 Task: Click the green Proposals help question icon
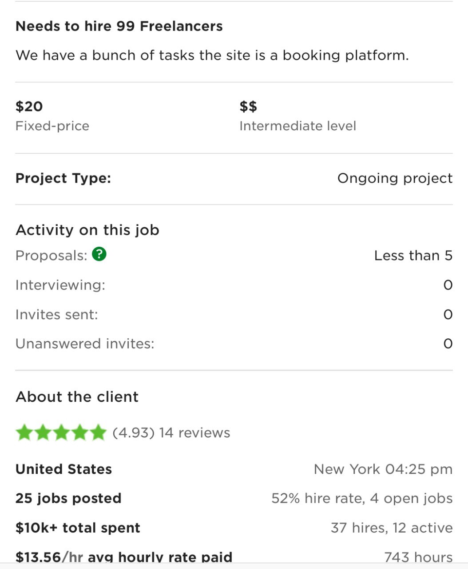coord(99,254)
